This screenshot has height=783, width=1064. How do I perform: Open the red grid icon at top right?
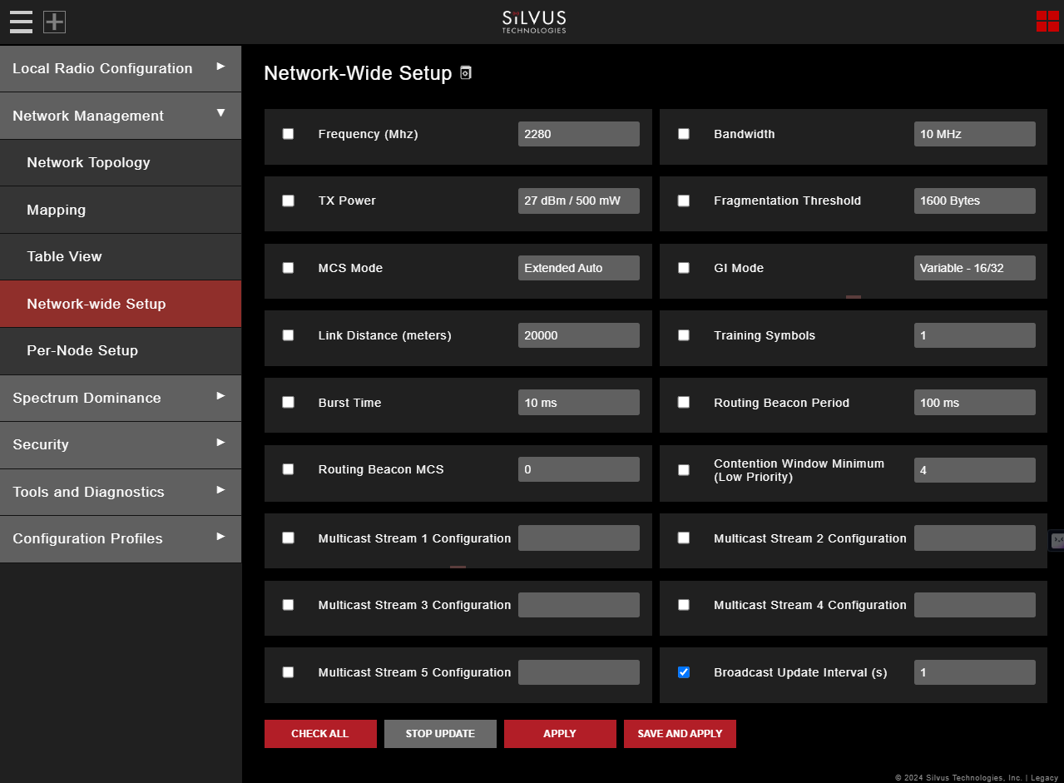coord(1047,21)
